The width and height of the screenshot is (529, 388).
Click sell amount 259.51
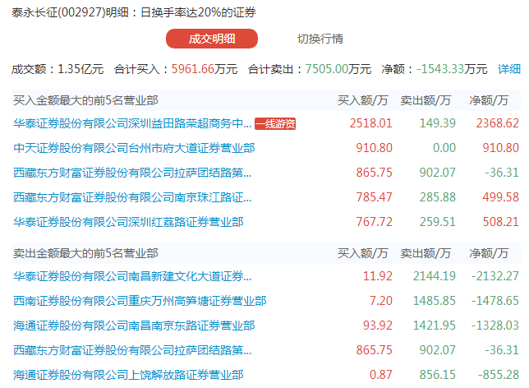438,222
